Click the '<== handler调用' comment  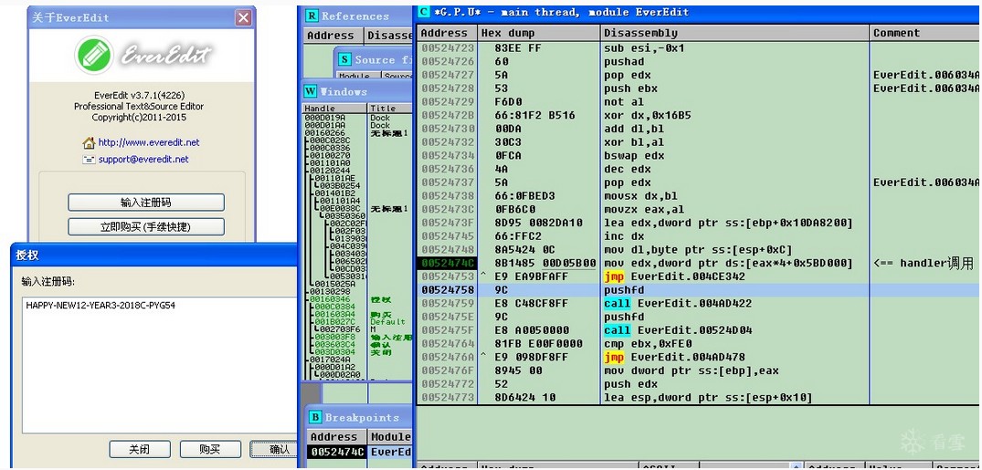[924, 264]
